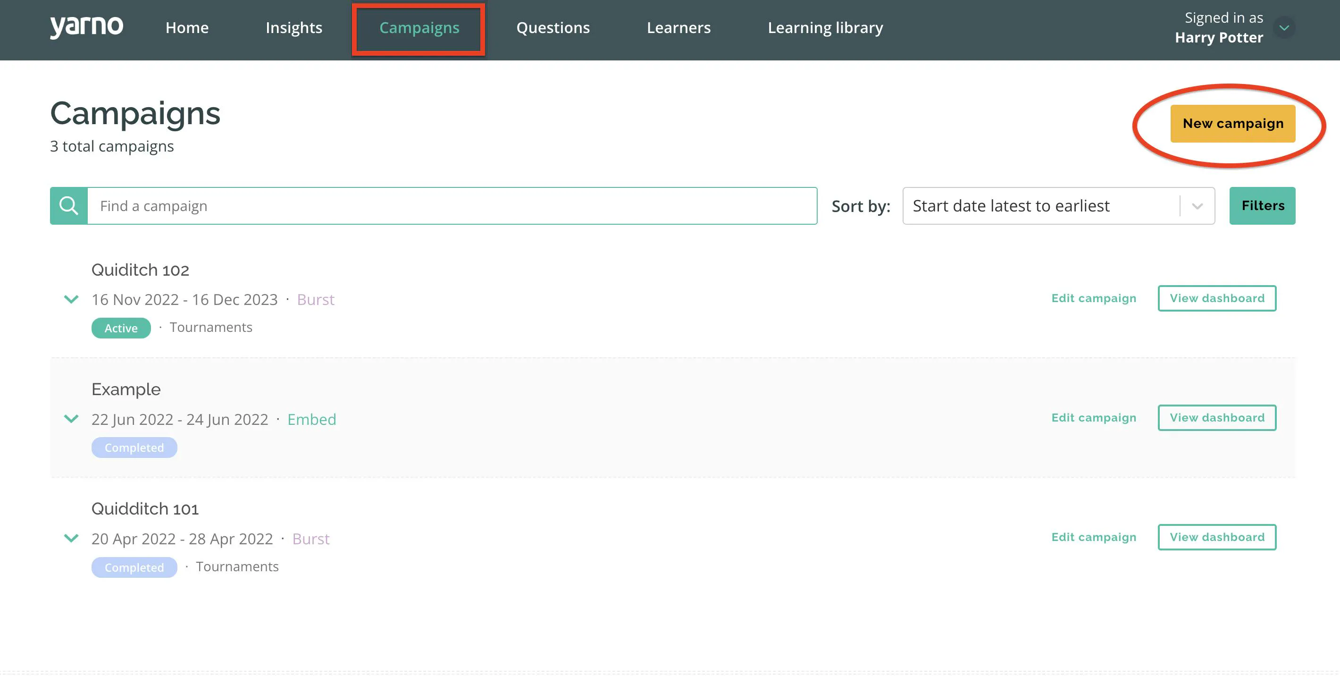Open the Insights nav item
This screenshot has width=1340, height=676.
pos(294,27)
